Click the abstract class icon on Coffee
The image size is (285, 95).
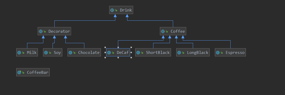point(163,31)
